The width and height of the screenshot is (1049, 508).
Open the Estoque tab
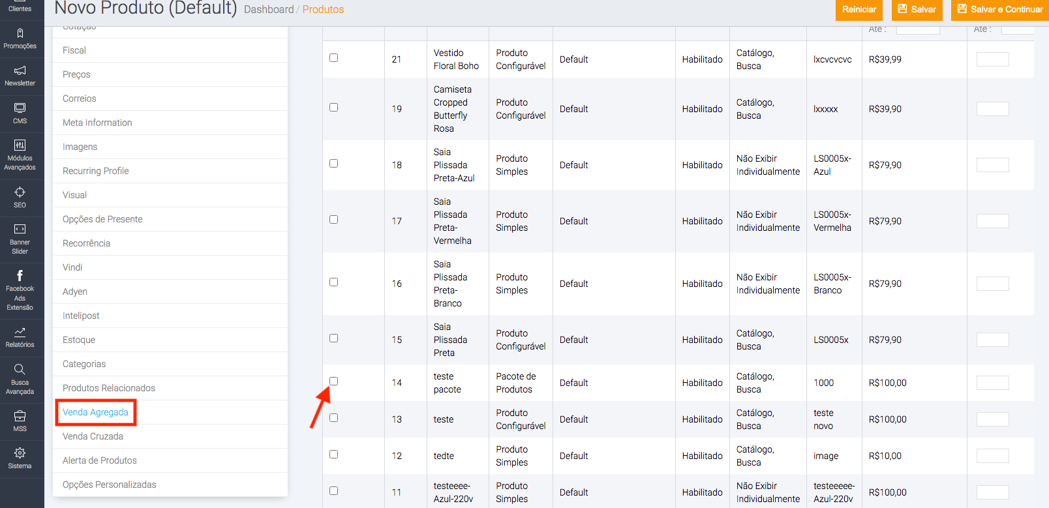(x=170, y=340)
